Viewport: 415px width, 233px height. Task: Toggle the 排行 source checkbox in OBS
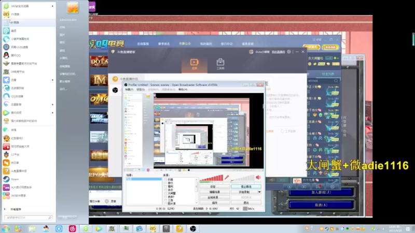tap(165, 183)
